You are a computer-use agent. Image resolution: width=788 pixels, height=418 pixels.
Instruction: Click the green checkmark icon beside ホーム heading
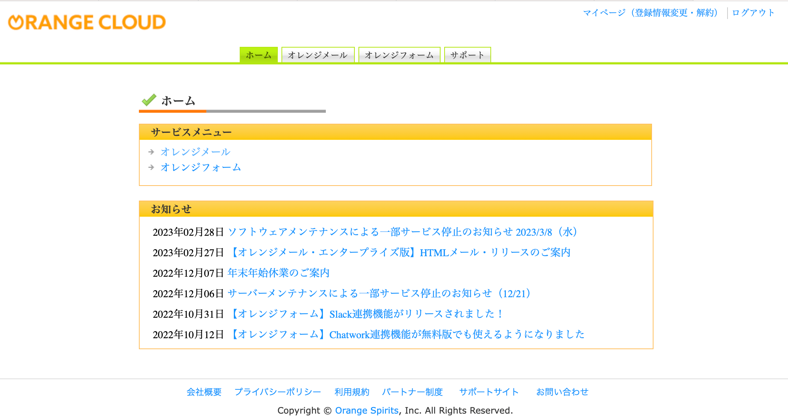point(149,100)
